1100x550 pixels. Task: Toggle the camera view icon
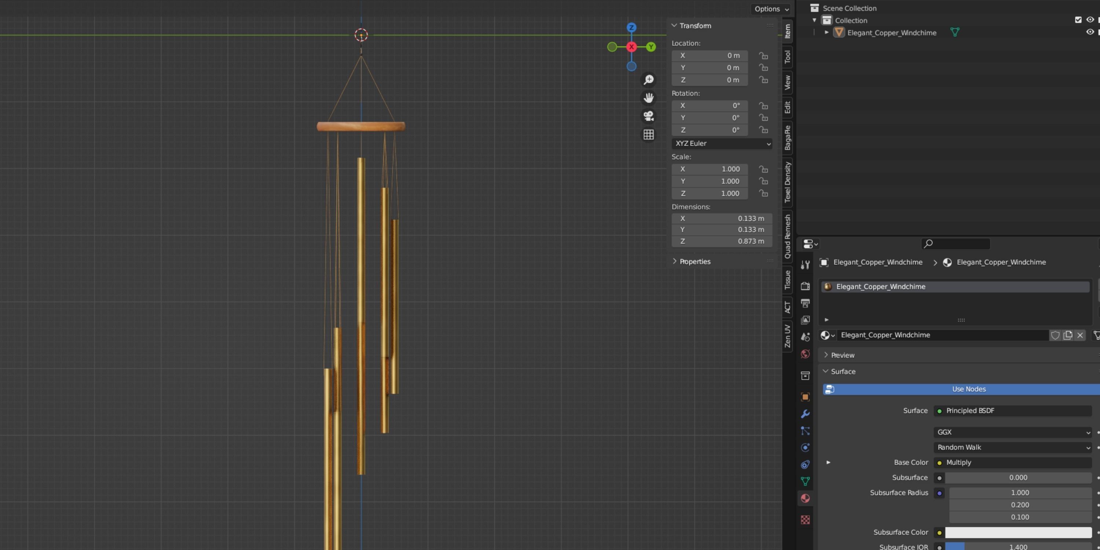[x=649, y=116]
